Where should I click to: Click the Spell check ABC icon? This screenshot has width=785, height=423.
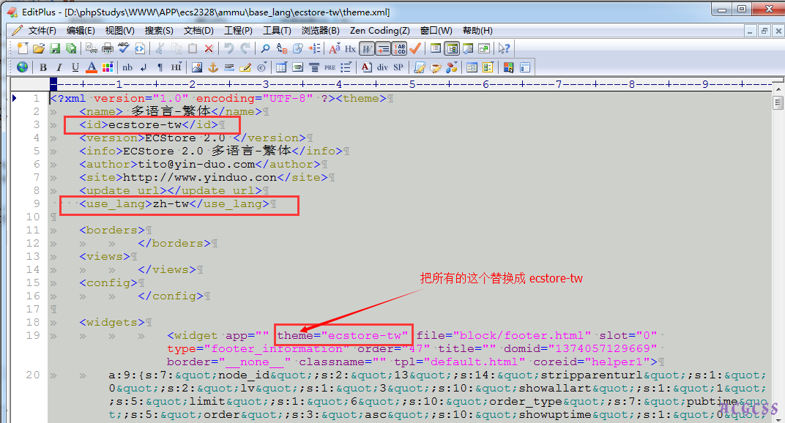pyautogui.click(x=124, y=48)
